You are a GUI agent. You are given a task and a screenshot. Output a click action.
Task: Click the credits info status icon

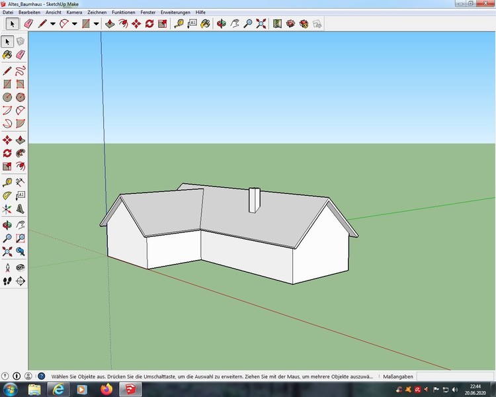click(x=17, y=376)
